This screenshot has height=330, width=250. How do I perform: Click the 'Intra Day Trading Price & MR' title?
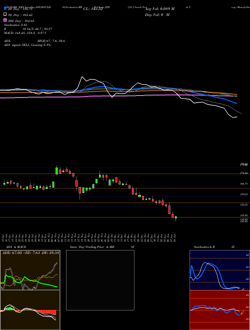tap(92, 247)
